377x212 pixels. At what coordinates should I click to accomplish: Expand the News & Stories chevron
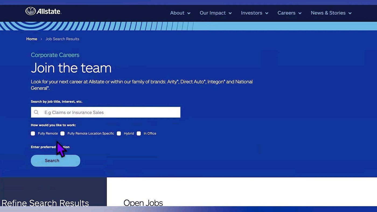coord(350,13)
